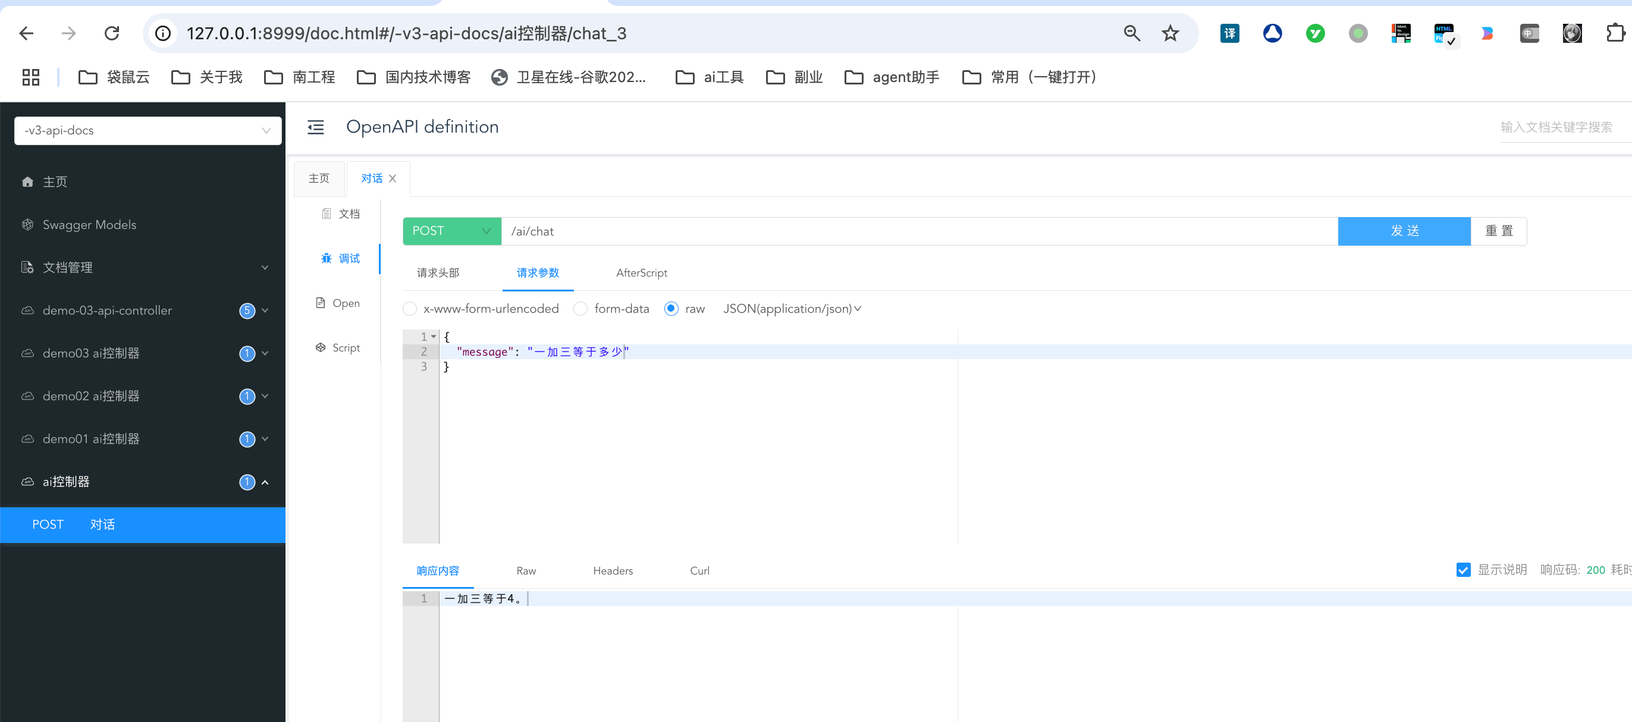Uncheck the 显示说明 checkbox
The image size is (1632, 722).
[1463, 570]
